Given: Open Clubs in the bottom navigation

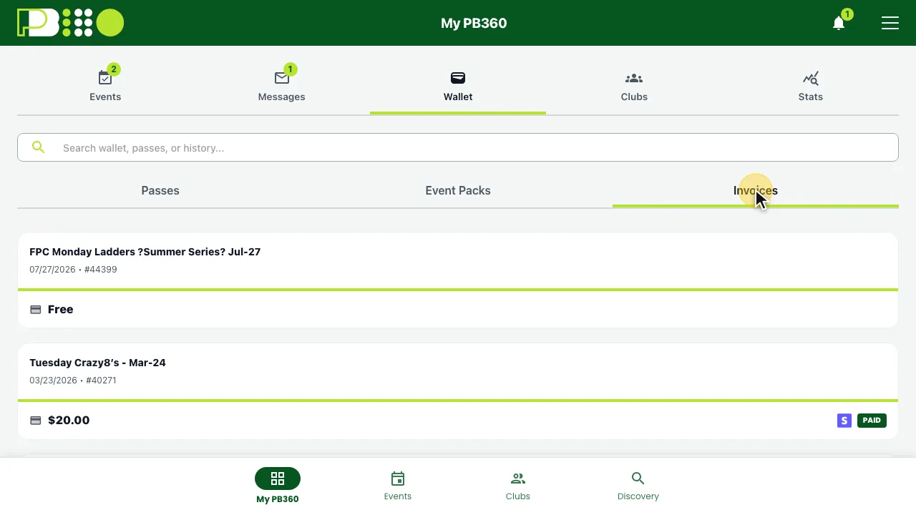Looking at the screenshot, I should [518, 486].
